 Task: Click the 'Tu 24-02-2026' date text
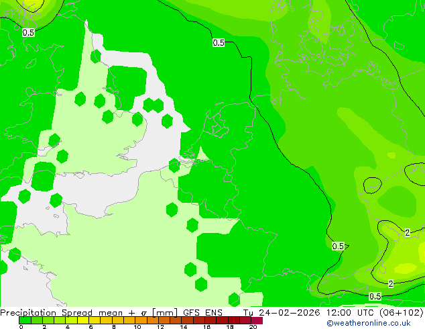[x=282, y=312]
